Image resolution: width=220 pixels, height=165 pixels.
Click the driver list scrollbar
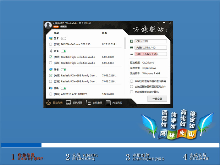click(x=125, y=43)
